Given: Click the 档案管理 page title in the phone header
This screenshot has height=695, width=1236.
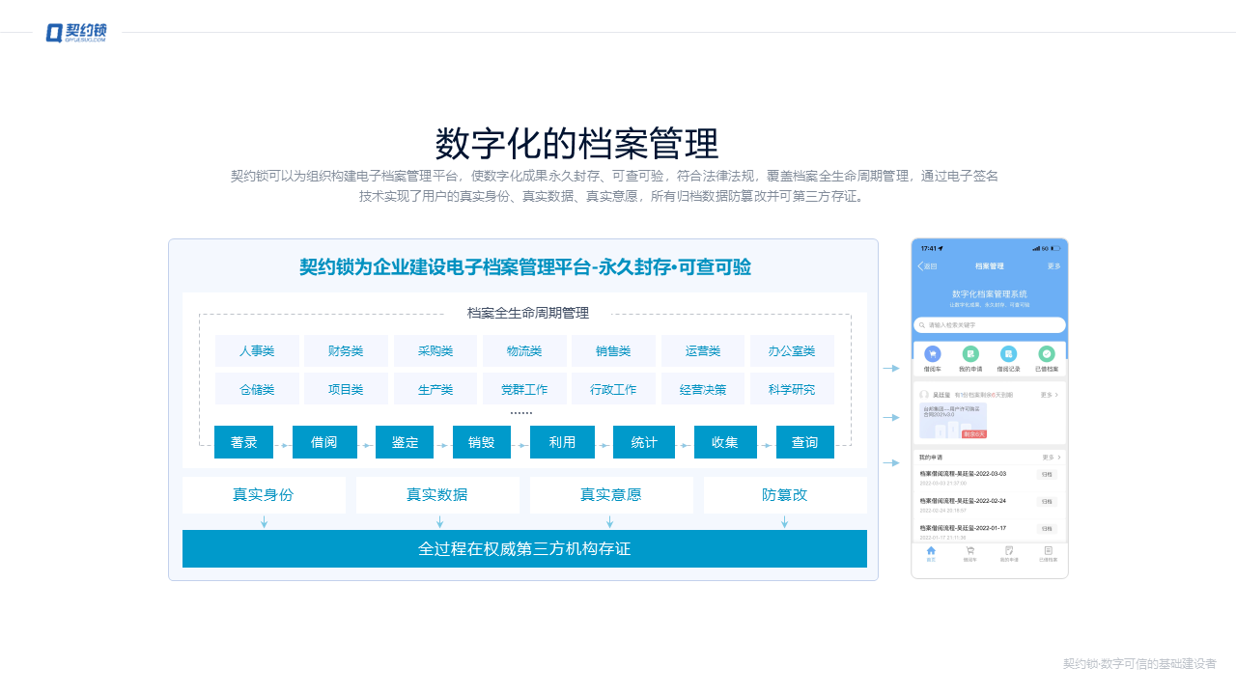Looking at the screenshot, I should coord(990,266).
